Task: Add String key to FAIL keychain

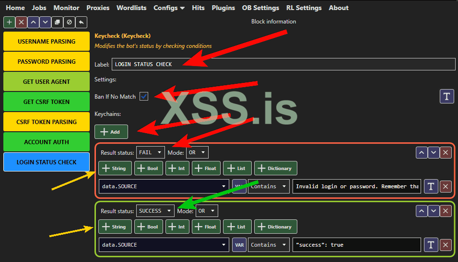Action: click(x=115, y=168)
